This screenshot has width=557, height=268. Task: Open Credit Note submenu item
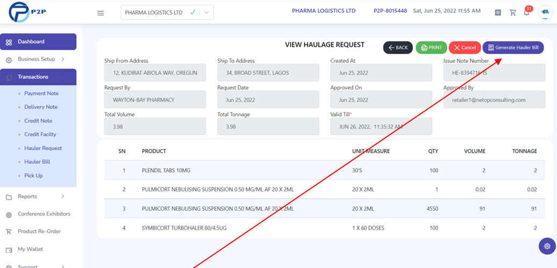[38, 121]
